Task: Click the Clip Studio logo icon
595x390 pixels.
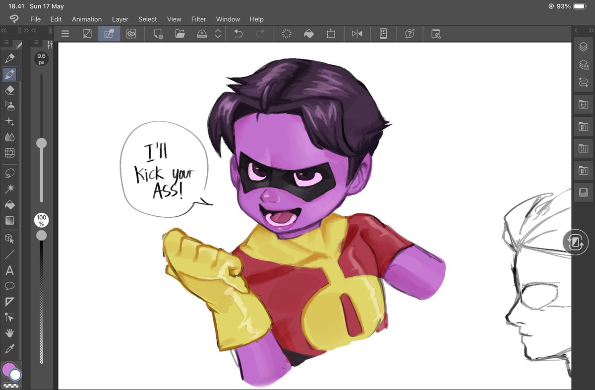Action: click(x=14, y=19)
